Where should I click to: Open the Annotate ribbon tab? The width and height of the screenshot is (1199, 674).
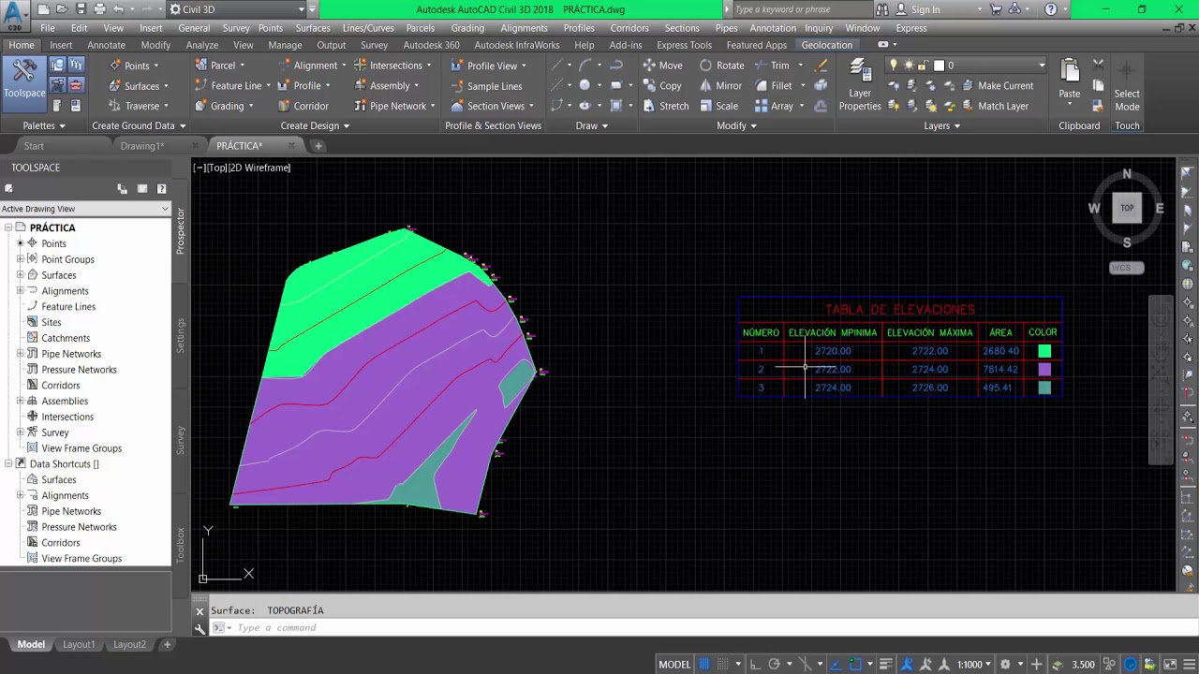click(x=106, y=45)
